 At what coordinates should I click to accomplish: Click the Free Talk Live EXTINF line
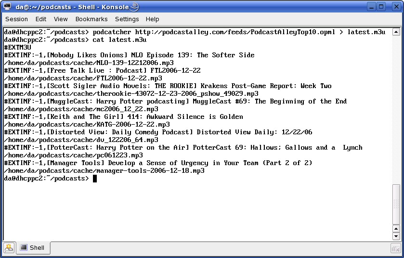click(102, 71)
